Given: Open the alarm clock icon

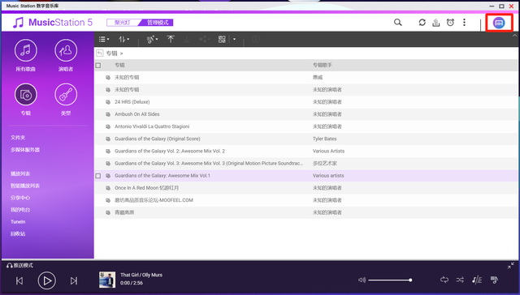Looking at the screenshot, I should pos(450,23).
